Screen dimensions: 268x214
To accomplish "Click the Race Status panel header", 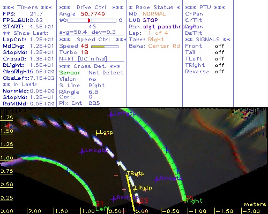I will click(154, 7).
